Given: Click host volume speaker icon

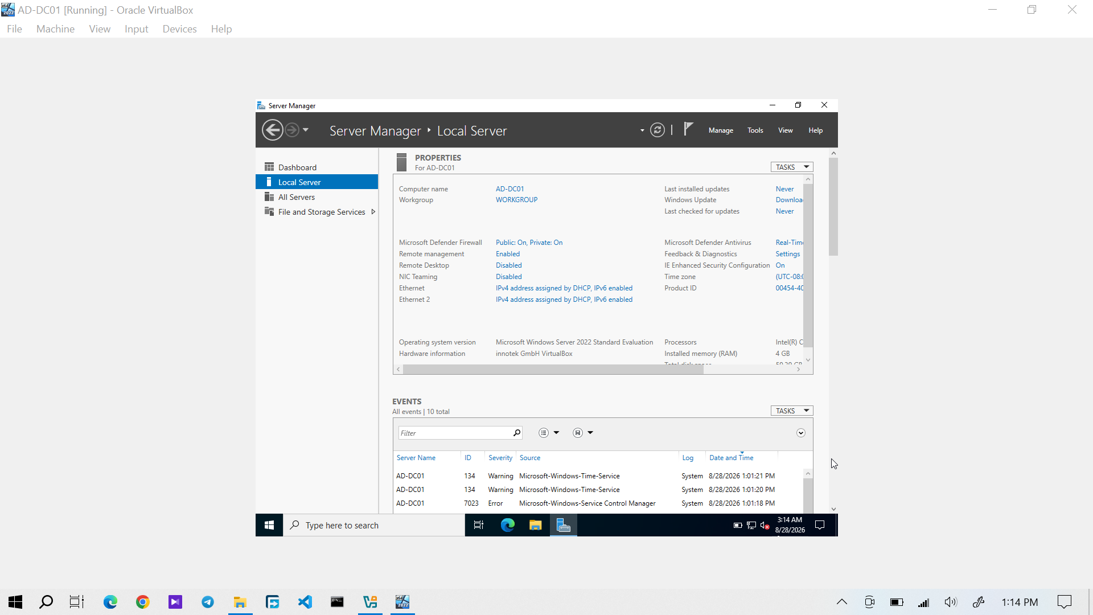Looking at the screenshot, I should pyautogui.click(x=951, y=602).
